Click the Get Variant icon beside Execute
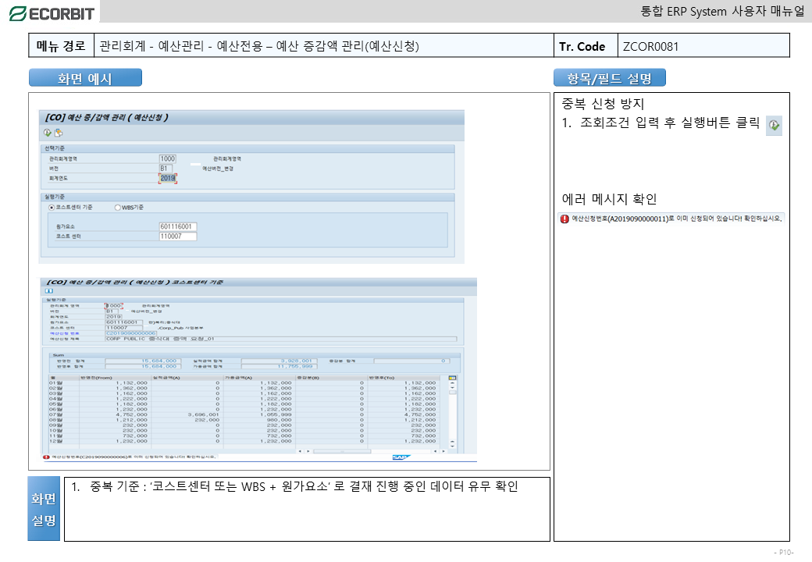This screenshot has width=812, height=562. tap(58, 133)
